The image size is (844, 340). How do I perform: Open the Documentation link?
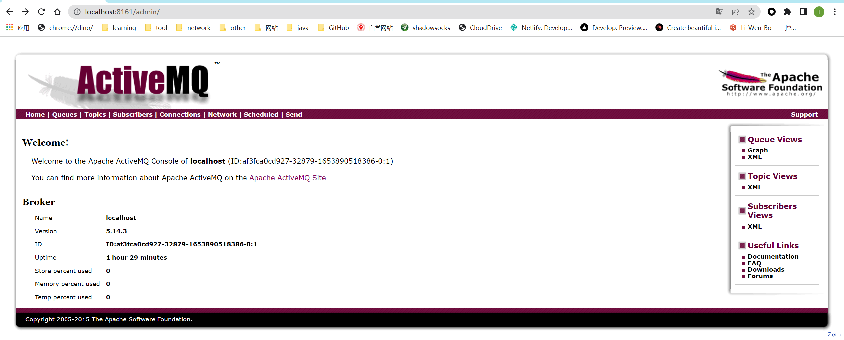click(x=773, y=256)
